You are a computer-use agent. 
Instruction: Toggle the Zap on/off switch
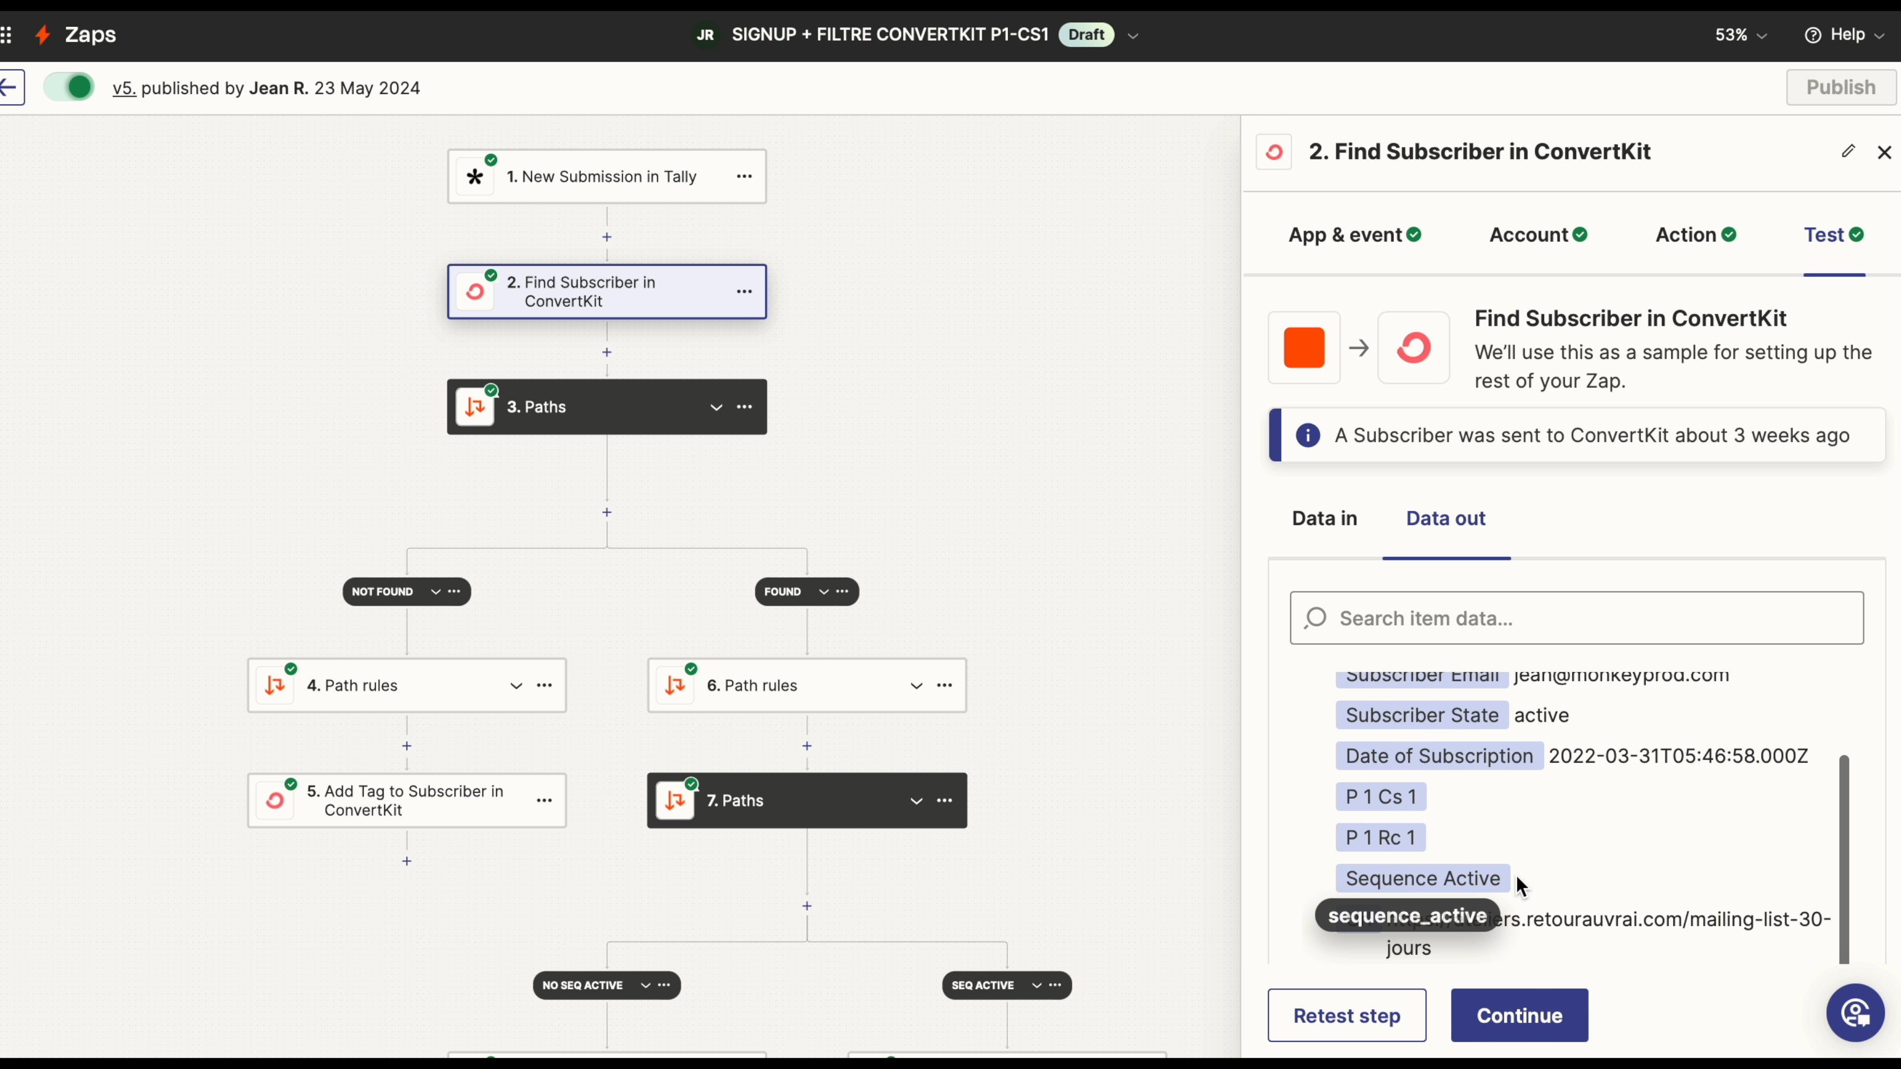coord(69,87)
